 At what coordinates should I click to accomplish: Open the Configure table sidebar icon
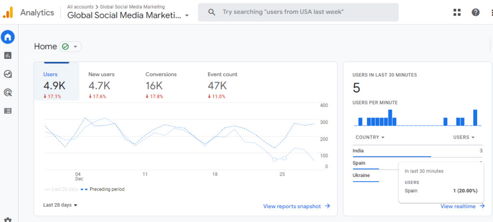(x=8, y=111)
